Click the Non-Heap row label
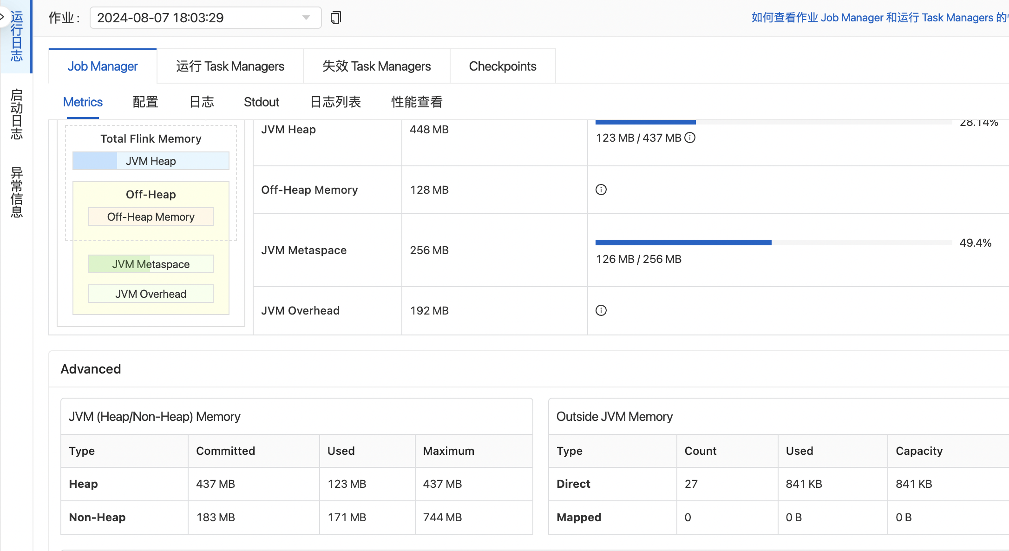The height and width of the screenshot is (551, 1009). [x=97, y=517]
